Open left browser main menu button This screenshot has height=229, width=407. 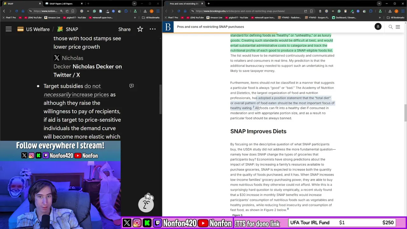click(x=158, y=11)
